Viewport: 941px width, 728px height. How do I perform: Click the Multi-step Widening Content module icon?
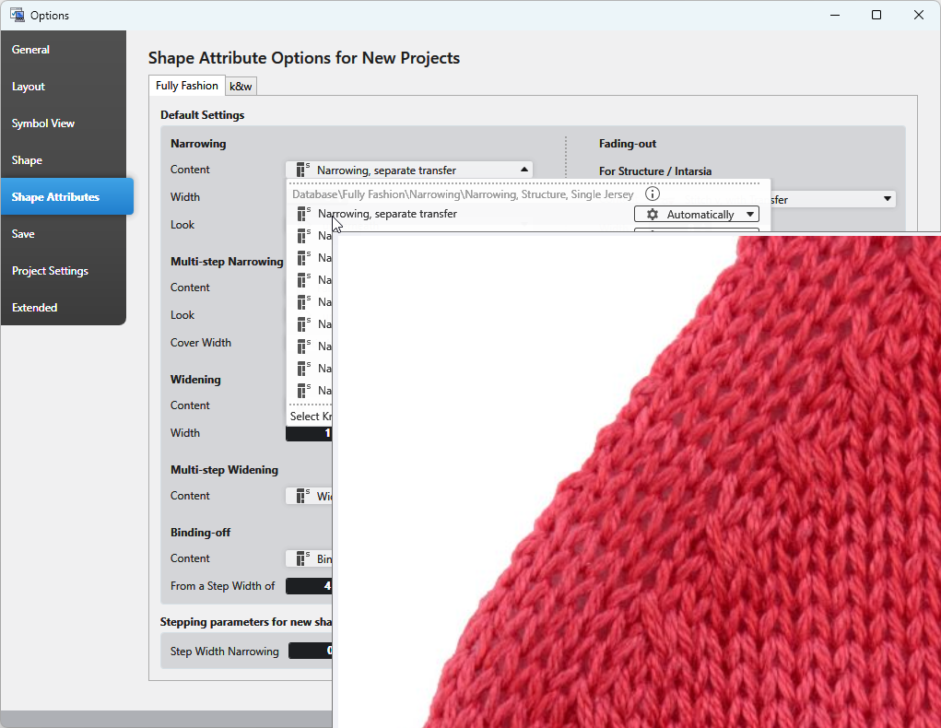pyautogui.click(x=303, y=496)
